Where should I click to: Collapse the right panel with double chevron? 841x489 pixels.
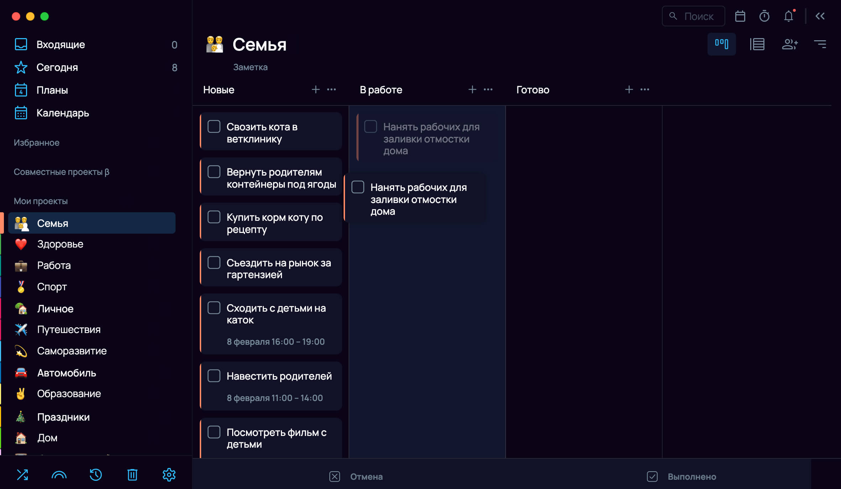pos(820,16)
